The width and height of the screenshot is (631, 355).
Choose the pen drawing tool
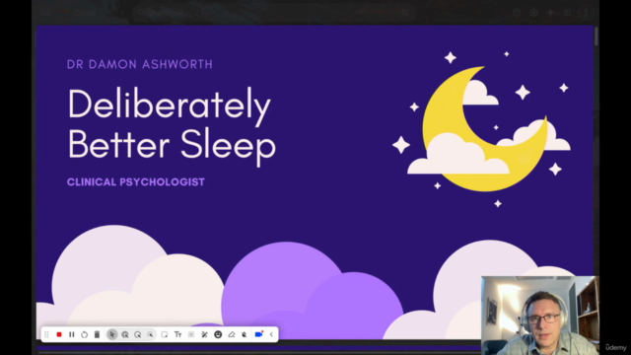(x=204, y=334)
